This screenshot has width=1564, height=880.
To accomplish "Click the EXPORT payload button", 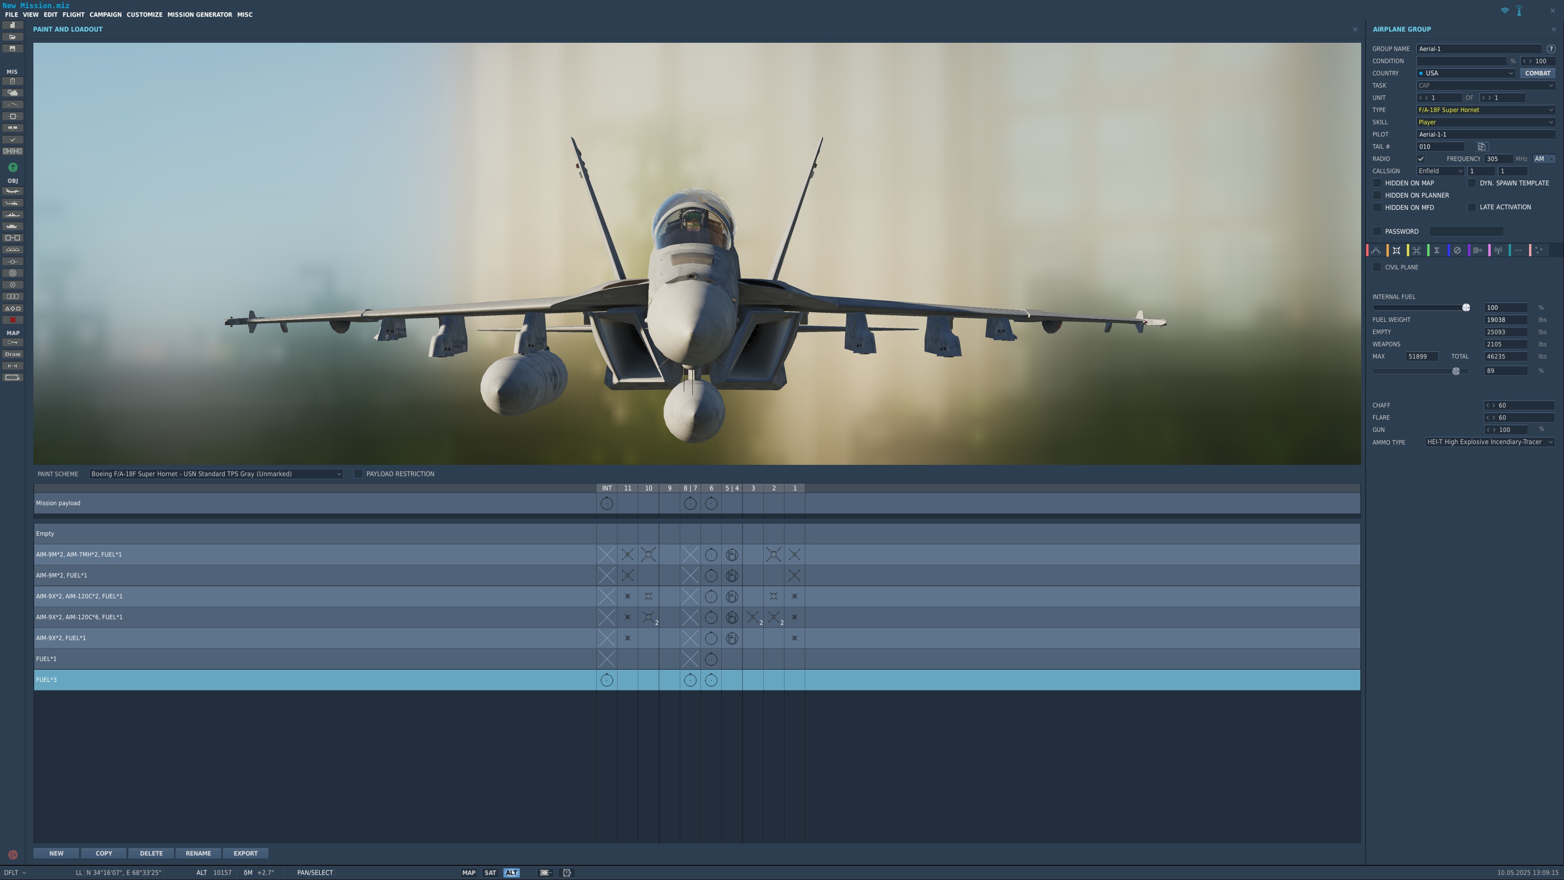I will click(246, 853).
